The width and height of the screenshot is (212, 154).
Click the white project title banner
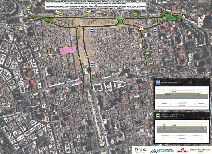click(x=96, y=5)
